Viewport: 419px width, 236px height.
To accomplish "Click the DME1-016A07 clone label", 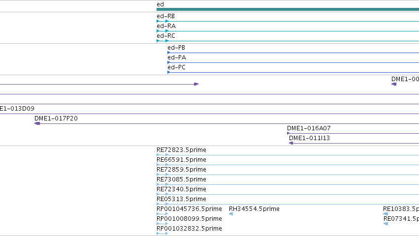I will [309, 128].
